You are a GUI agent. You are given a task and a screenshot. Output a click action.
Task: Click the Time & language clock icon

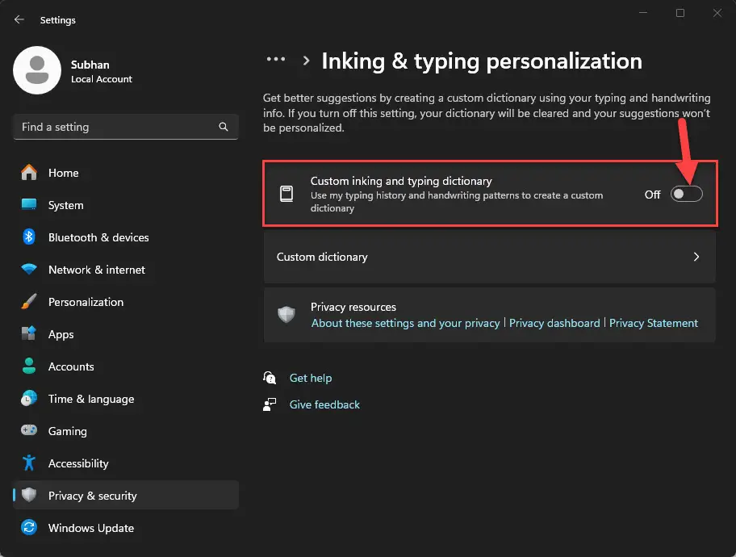click(29, 398)
